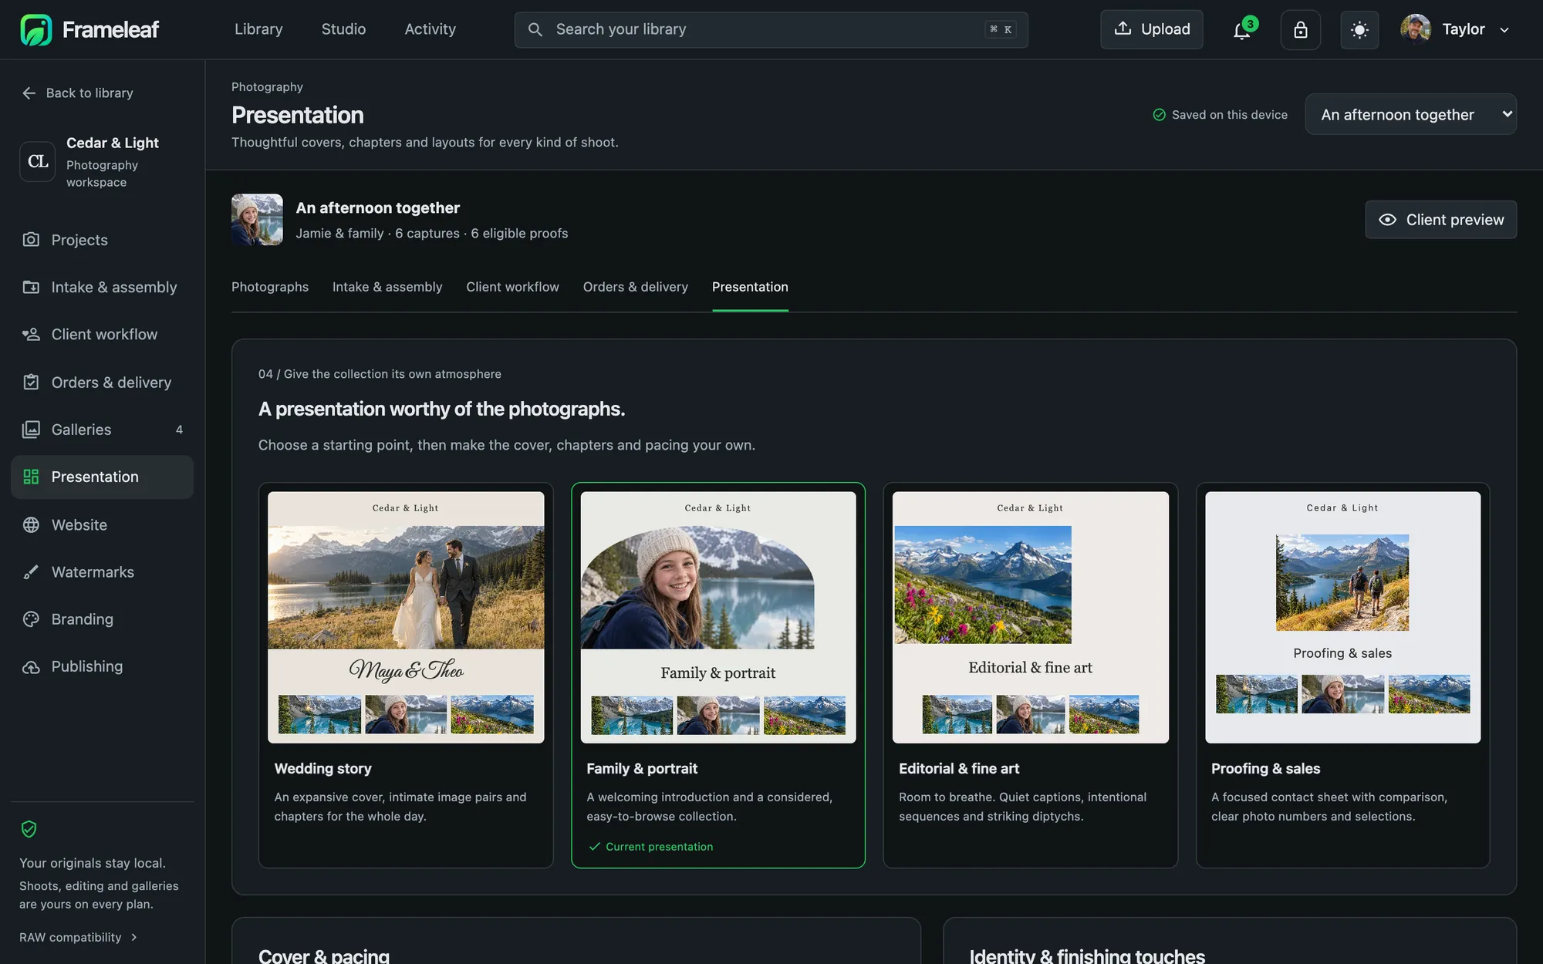Select the Family & portrait presentation card
Viewport: 1543px width, 964px height.
(x=718, y=675)
